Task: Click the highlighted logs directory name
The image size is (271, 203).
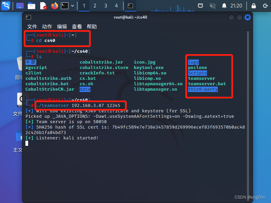Action: [193, 62]
